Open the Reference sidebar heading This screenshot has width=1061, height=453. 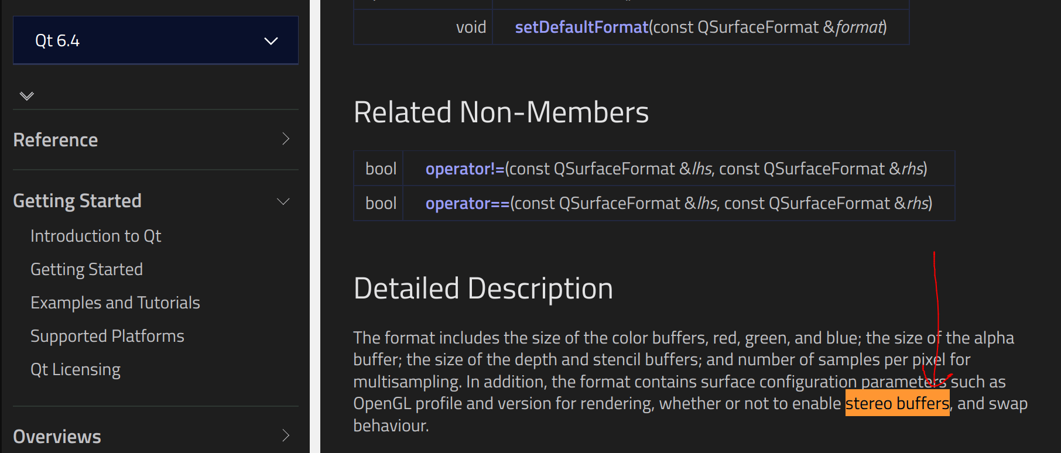pos(56,140)
